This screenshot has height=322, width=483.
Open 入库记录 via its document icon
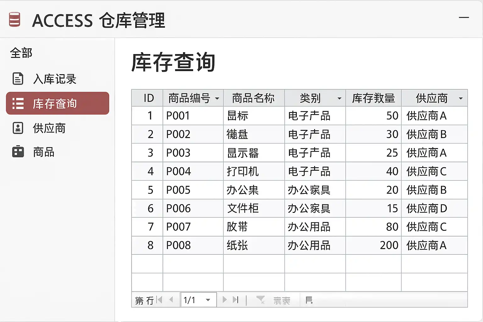point(18,79)
